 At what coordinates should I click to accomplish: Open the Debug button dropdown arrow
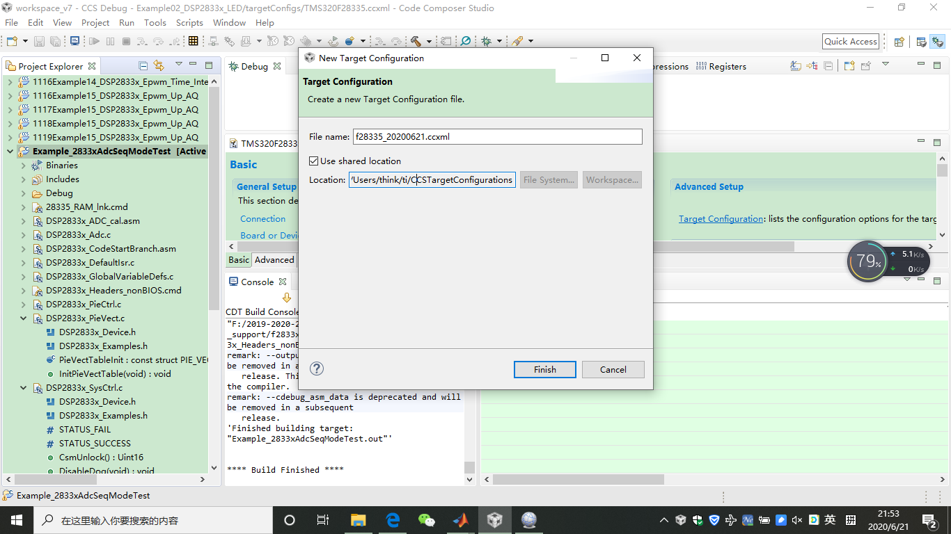tap(499, 41)
